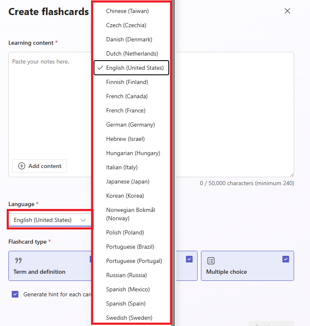Image resolution: width=310 pixels, height=326 pixels.
Task: Click the Add content plus icon
Action: tap(22, 166)
